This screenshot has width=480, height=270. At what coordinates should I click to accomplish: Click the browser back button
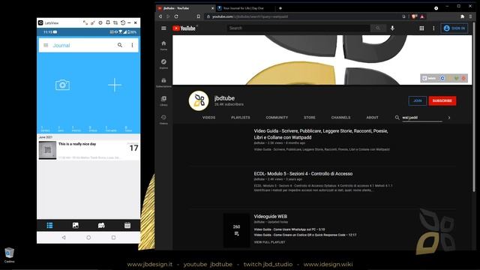[x=160, y=16]
